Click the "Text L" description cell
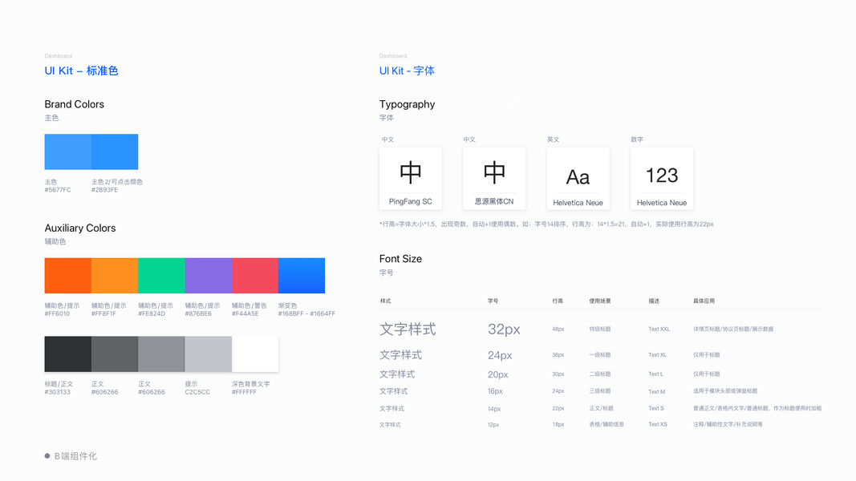 coord(655,374)
